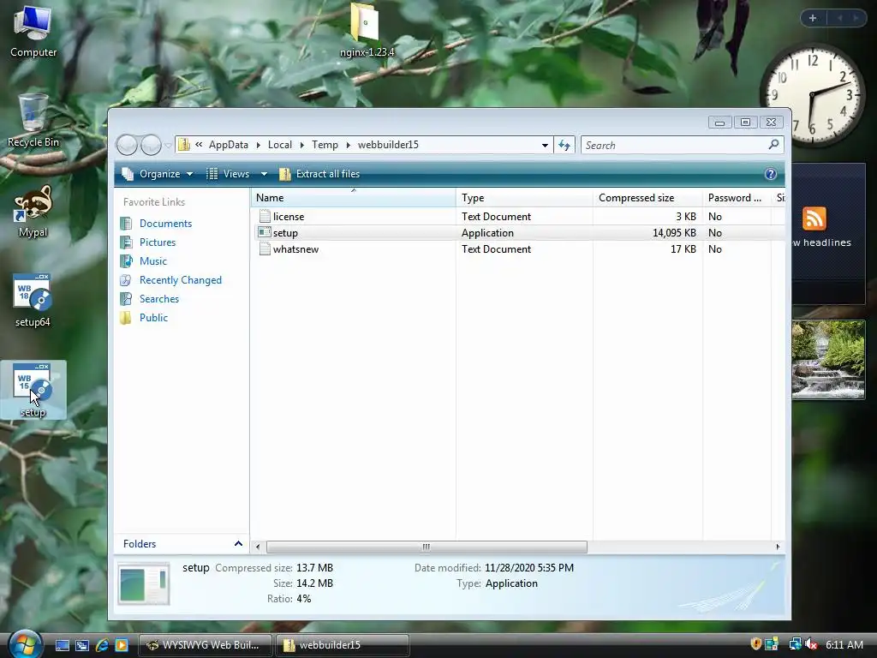Select webbuilder15 in the breadcrumb path
The height and width of the screenshot is (658, 877).
click(388, 145)
